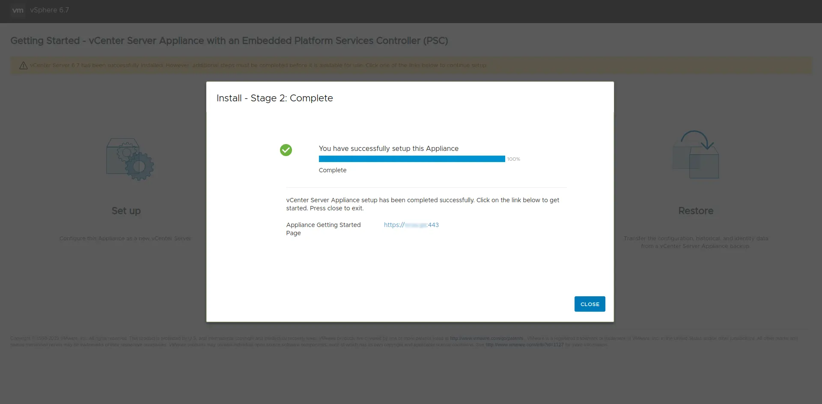Click the Set up heading

point(126,211)
